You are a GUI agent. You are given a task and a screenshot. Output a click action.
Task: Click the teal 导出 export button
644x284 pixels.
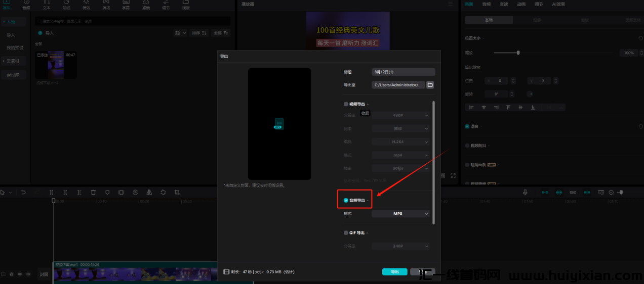click(395, 272)
